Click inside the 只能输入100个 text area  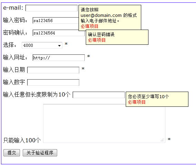coord(104,124)
